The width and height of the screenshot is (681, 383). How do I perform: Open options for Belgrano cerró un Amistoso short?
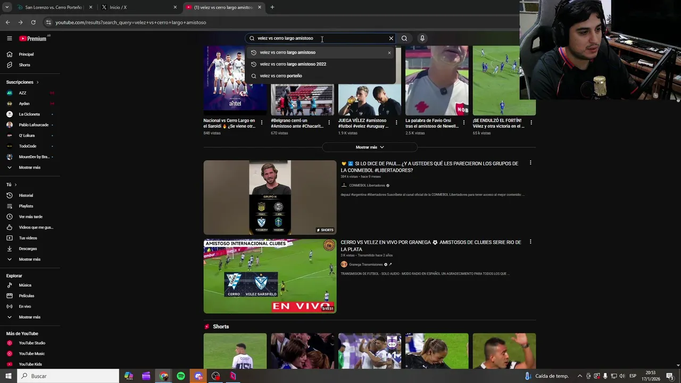pyautogui.click(x=329, y=122)
